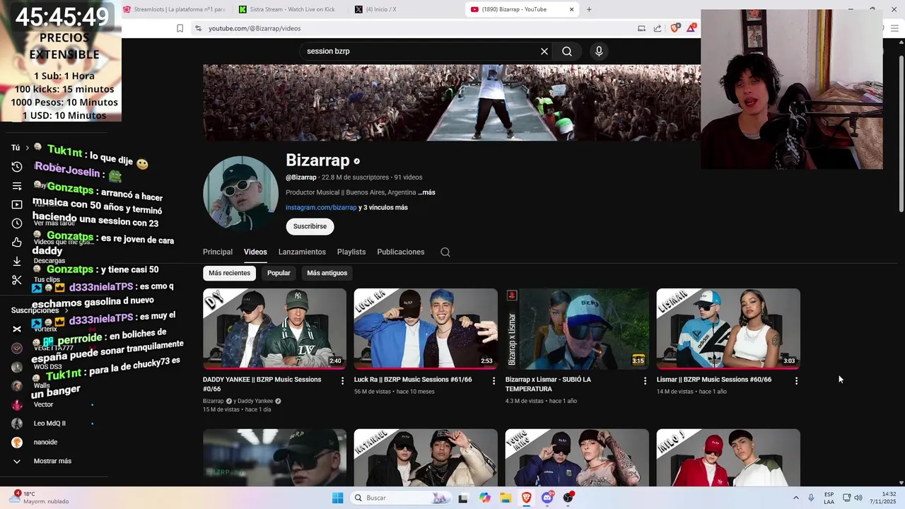Open Windows Start menu
The width and height of the screenshot is (905, 509).
[x=338, y=498]
